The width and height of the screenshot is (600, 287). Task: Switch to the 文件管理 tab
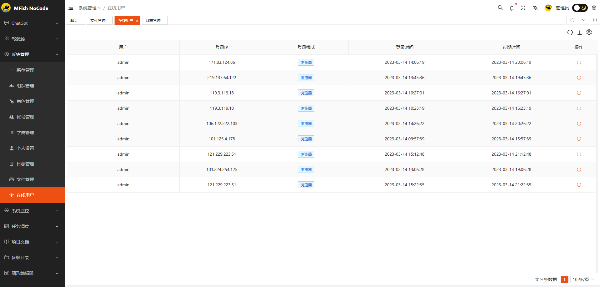[100, 20]
